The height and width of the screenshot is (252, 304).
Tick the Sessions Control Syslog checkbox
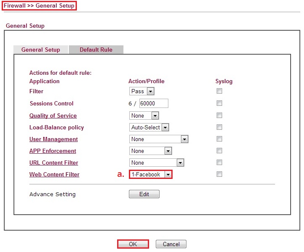pyautogui.click(x=219, y=103)
